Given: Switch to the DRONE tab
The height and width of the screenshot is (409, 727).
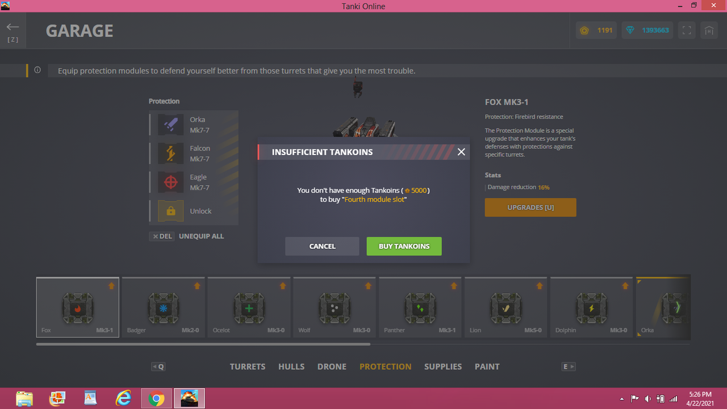Looking at the screenshot, I should click(332, 366).
